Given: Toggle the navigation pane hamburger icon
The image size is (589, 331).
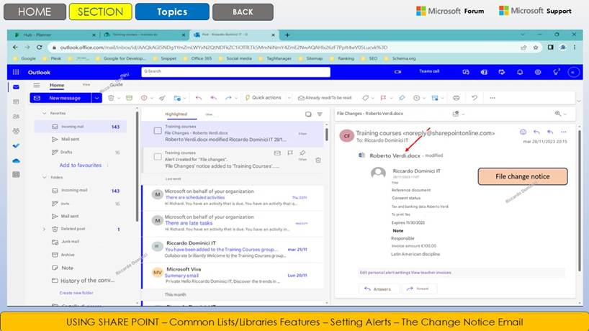Looking at the screenshot, I should (x=36, y=85).
